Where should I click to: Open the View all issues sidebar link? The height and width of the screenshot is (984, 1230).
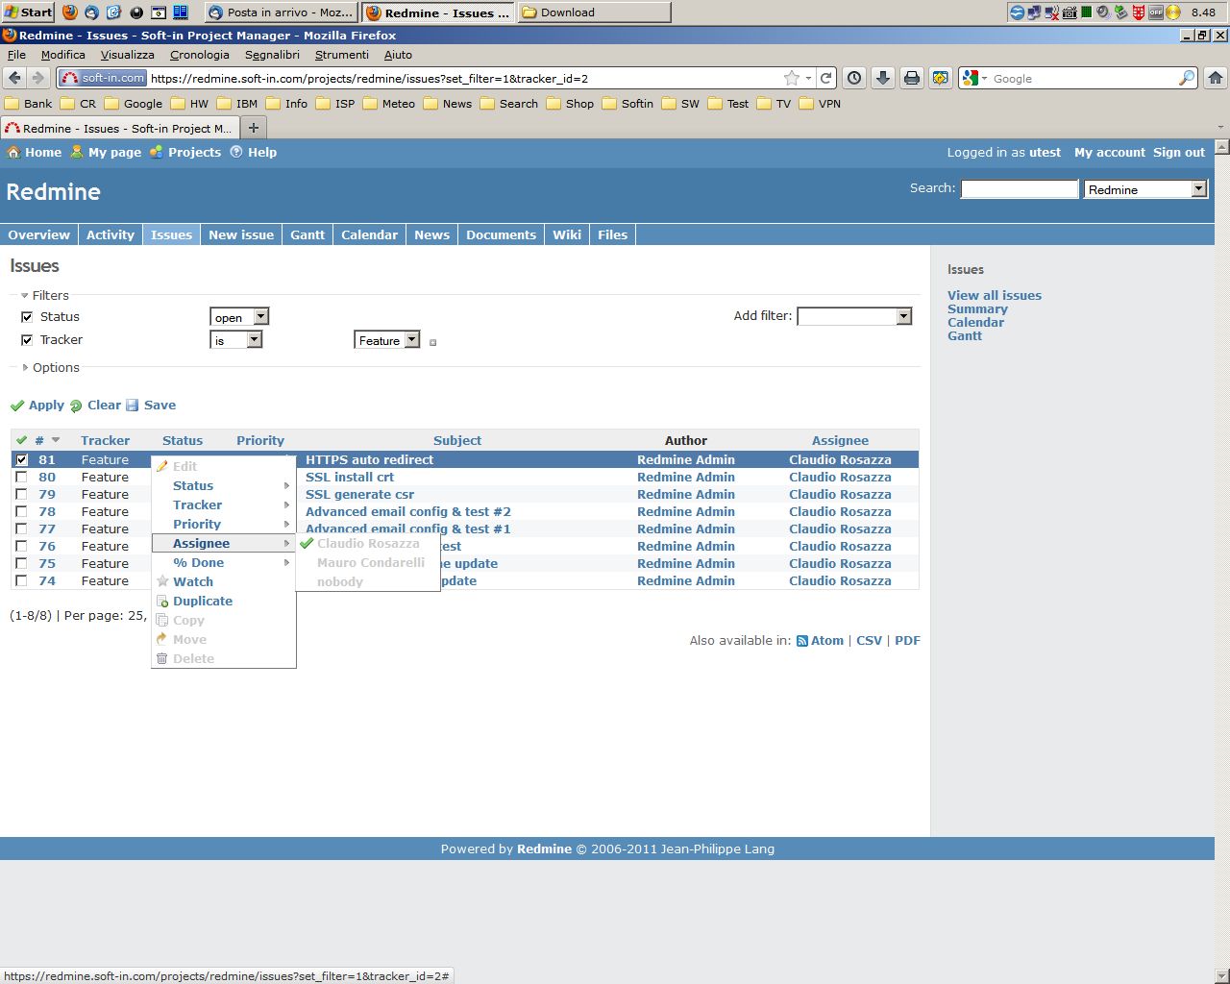point(995,295)
